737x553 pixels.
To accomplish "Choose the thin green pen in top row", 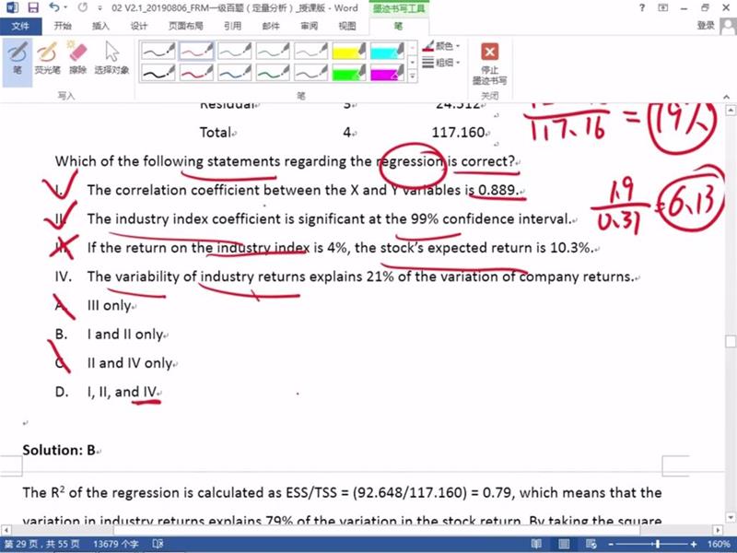I will [x=273, y=51].
